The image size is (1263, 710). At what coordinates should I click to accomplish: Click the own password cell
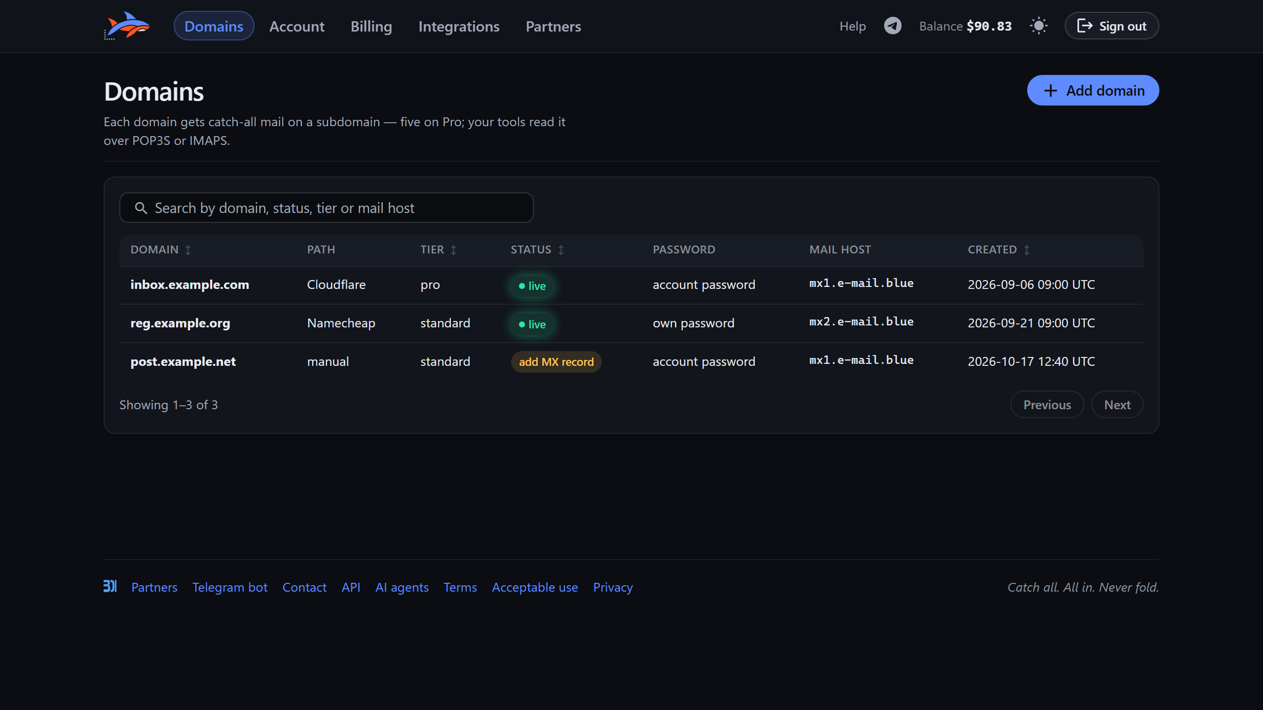(x=693, y=323)
